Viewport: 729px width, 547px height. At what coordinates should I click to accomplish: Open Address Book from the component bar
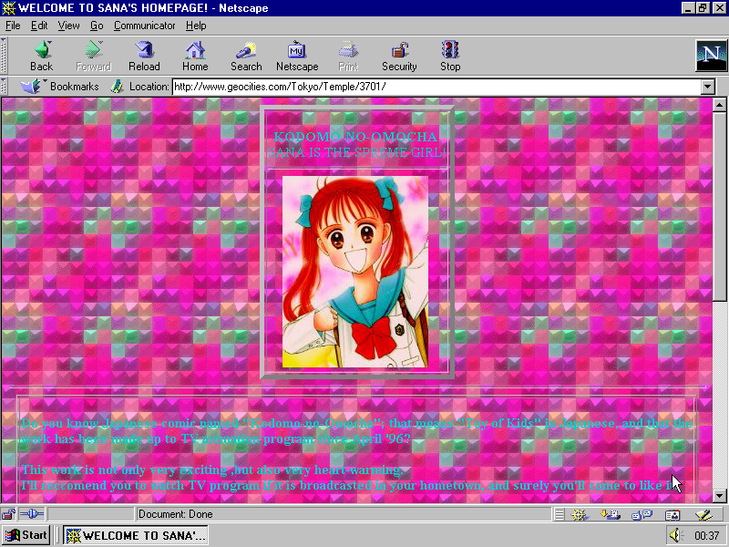[673, 514]
